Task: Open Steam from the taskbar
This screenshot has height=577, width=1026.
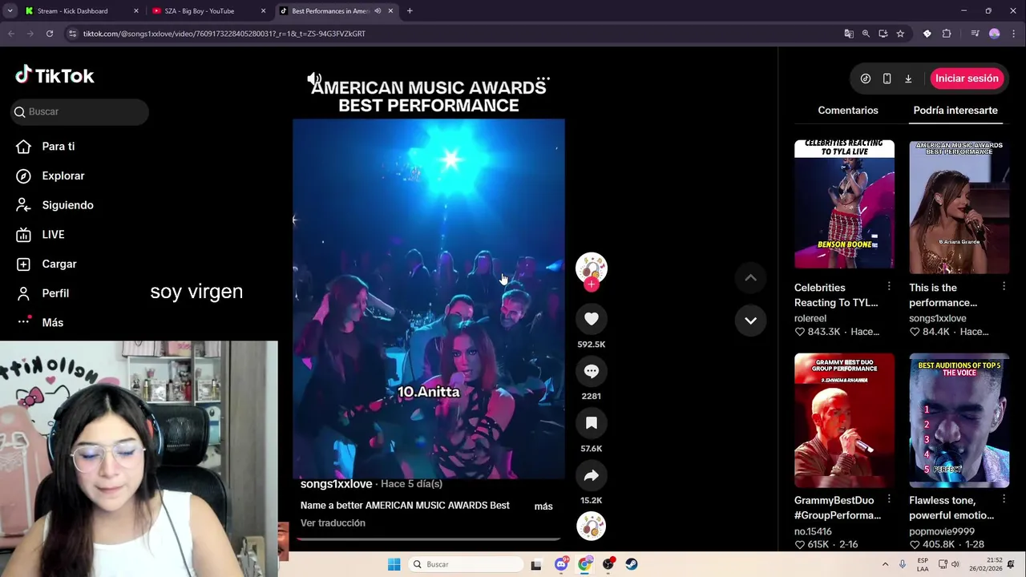Action: coord(632,564)
